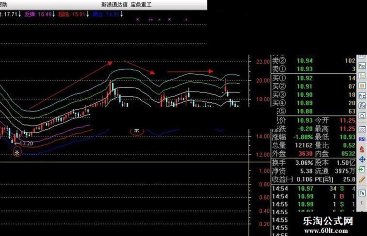Open the F10 company info icon
The width and height of the screenshot is (367, 236).
click(362, 65)
